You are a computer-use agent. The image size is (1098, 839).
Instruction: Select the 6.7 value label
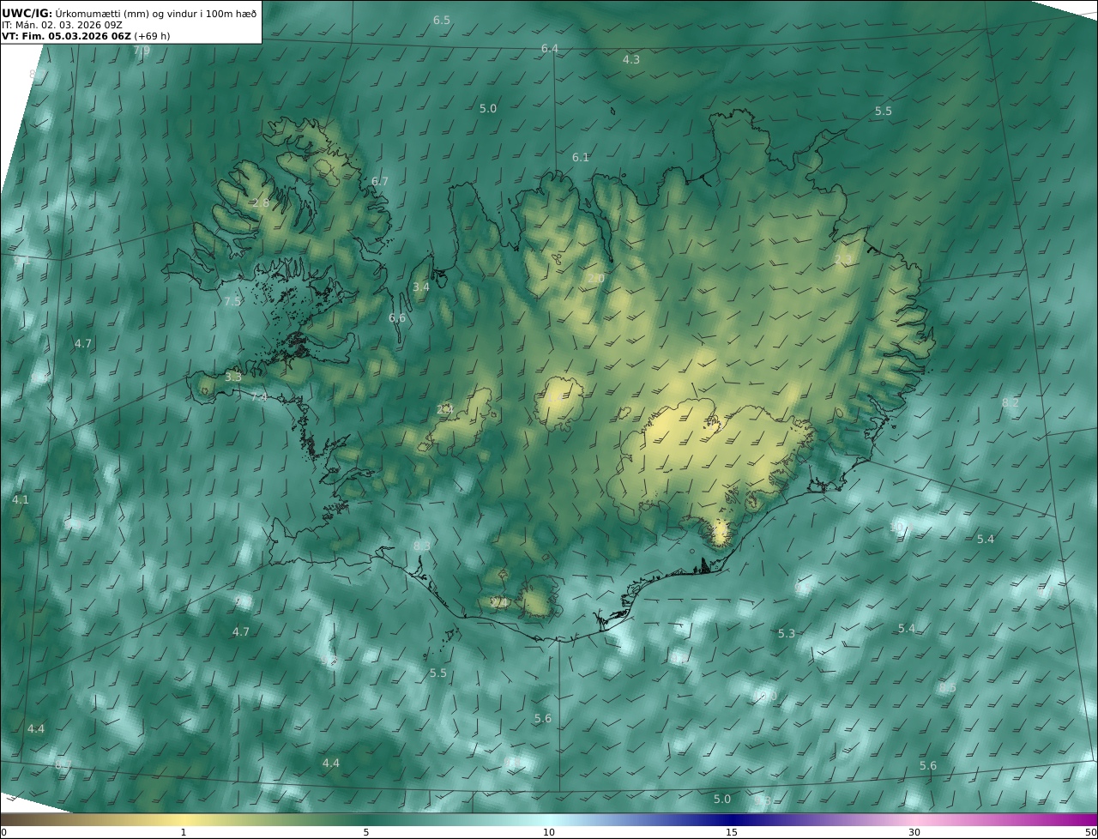(380, 182)
